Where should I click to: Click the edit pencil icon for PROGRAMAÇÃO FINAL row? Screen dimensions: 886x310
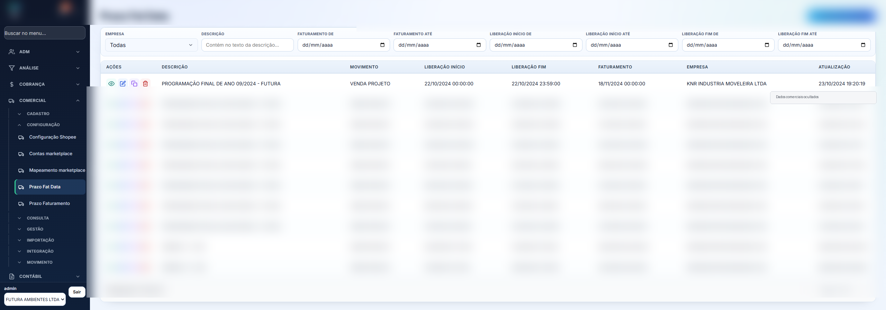(123, 84)
